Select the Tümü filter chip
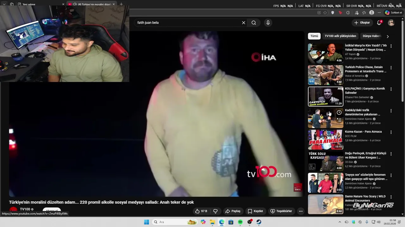The width and height of the screenshot is (405, 227). point(314,36)
